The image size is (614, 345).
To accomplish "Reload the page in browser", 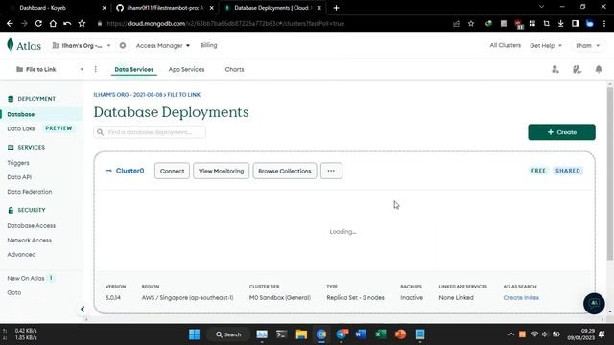I will 38,23.
